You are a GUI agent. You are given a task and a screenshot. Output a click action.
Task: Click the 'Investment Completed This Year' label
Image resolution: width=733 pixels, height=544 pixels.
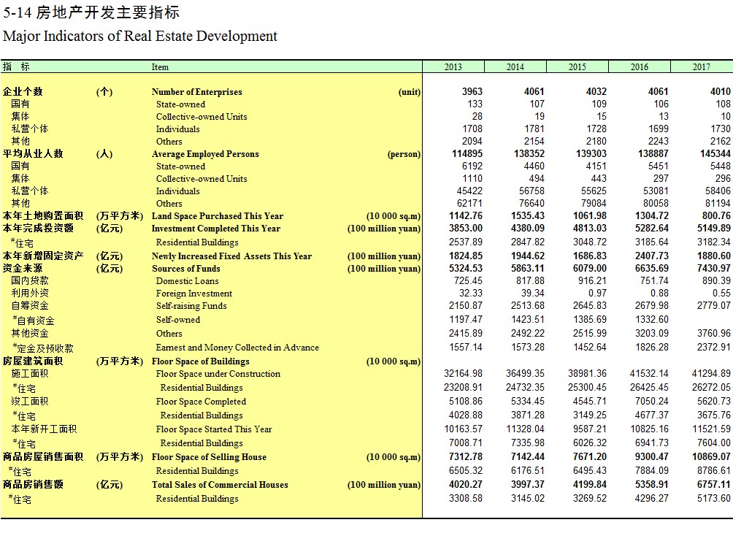click(x=216, y=229)
